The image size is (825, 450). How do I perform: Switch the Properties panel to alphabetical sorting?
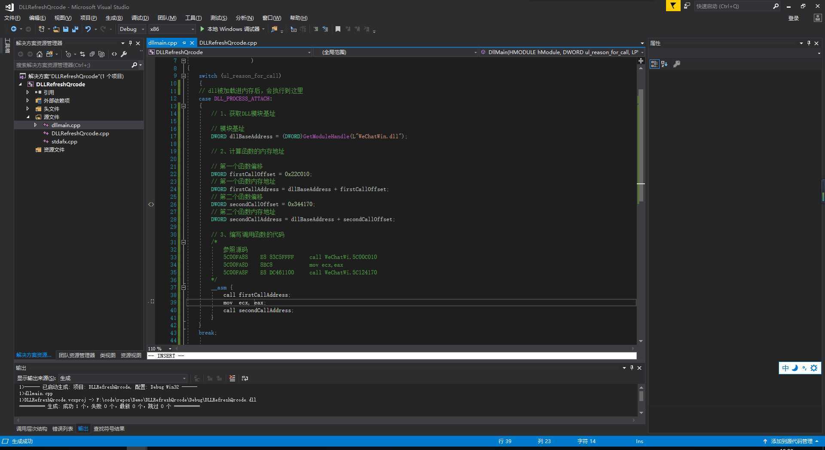[x=664, y=64]
